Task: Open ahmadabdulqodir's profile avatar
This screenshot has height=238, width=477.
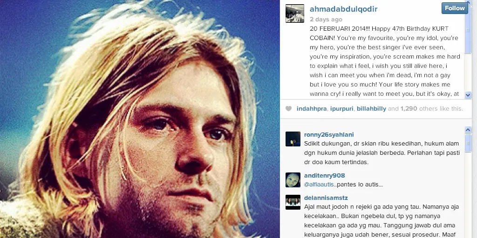Action: click(295, 13)
